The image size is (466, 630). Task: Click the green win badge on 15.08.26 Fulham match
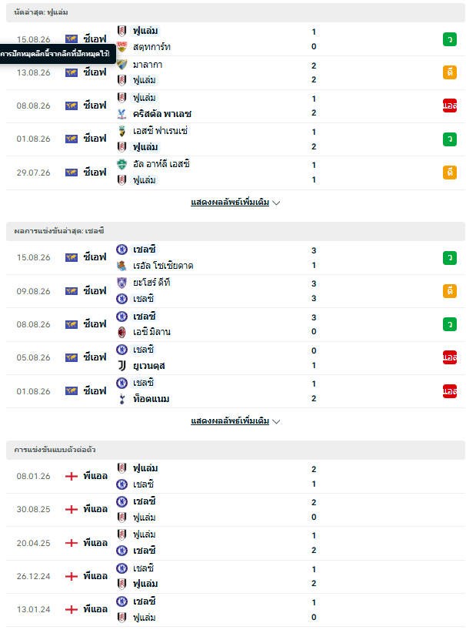click(450, 39)
